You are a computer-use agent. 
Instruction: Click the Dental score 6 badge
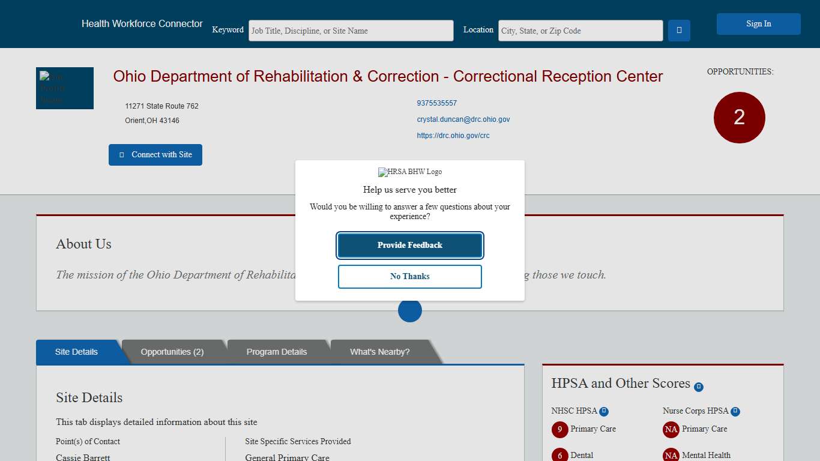click(x=559, y=455)
